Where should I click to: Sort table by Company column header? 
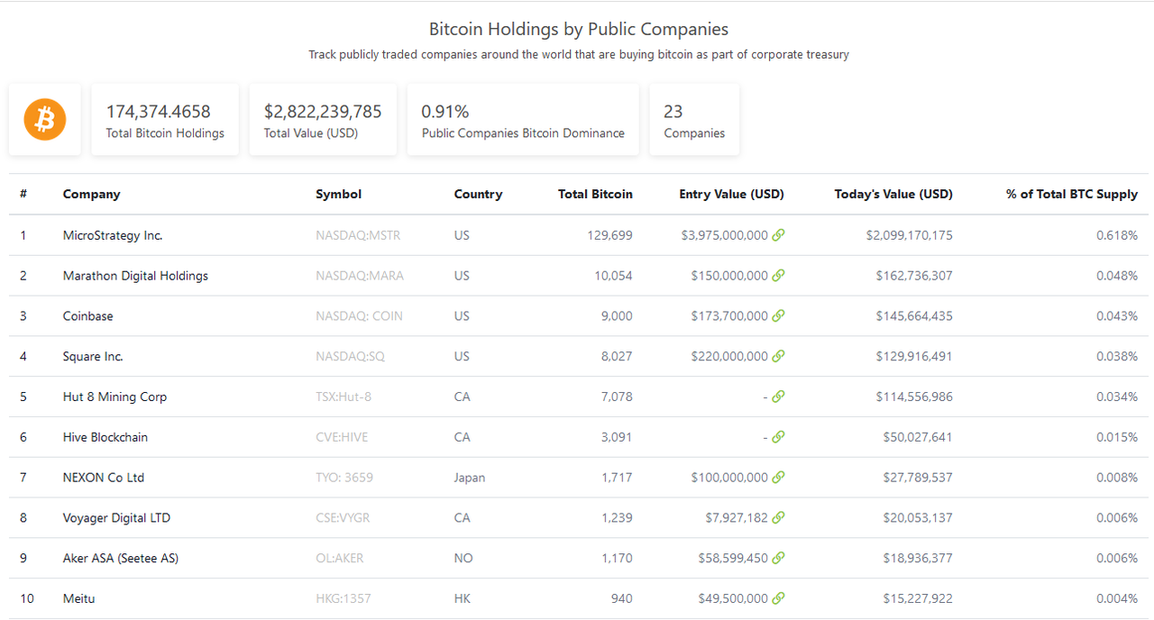(x=91, y=194)
